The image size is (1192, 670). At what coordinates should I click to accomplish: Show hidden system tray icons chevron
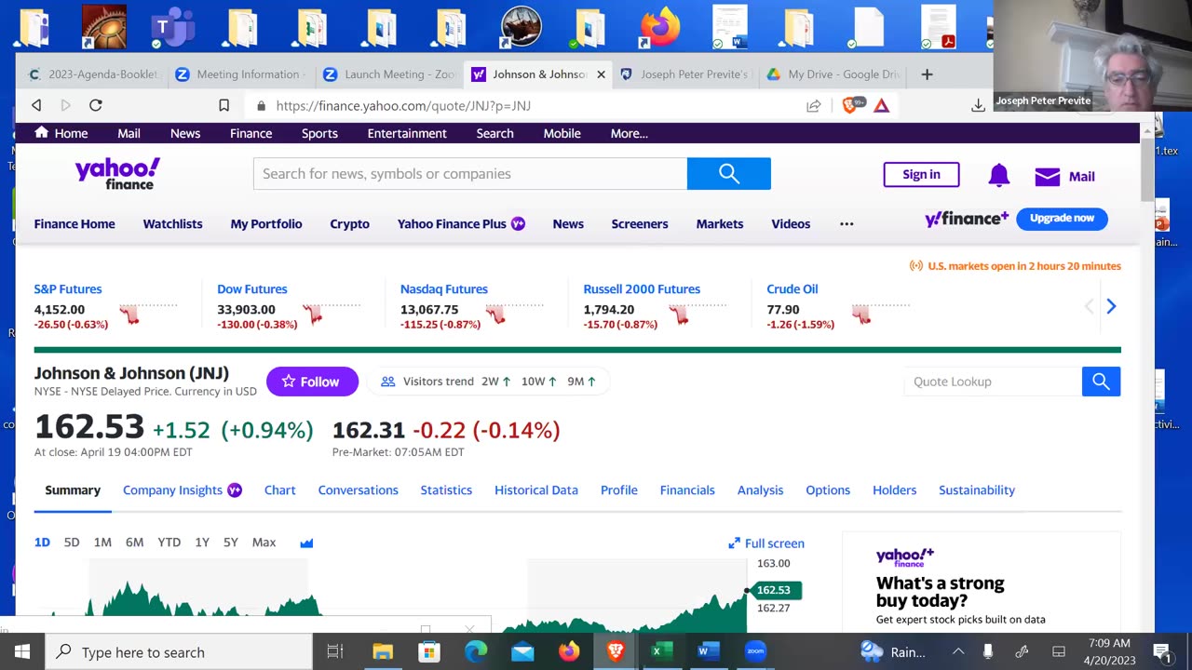[958, 651]
